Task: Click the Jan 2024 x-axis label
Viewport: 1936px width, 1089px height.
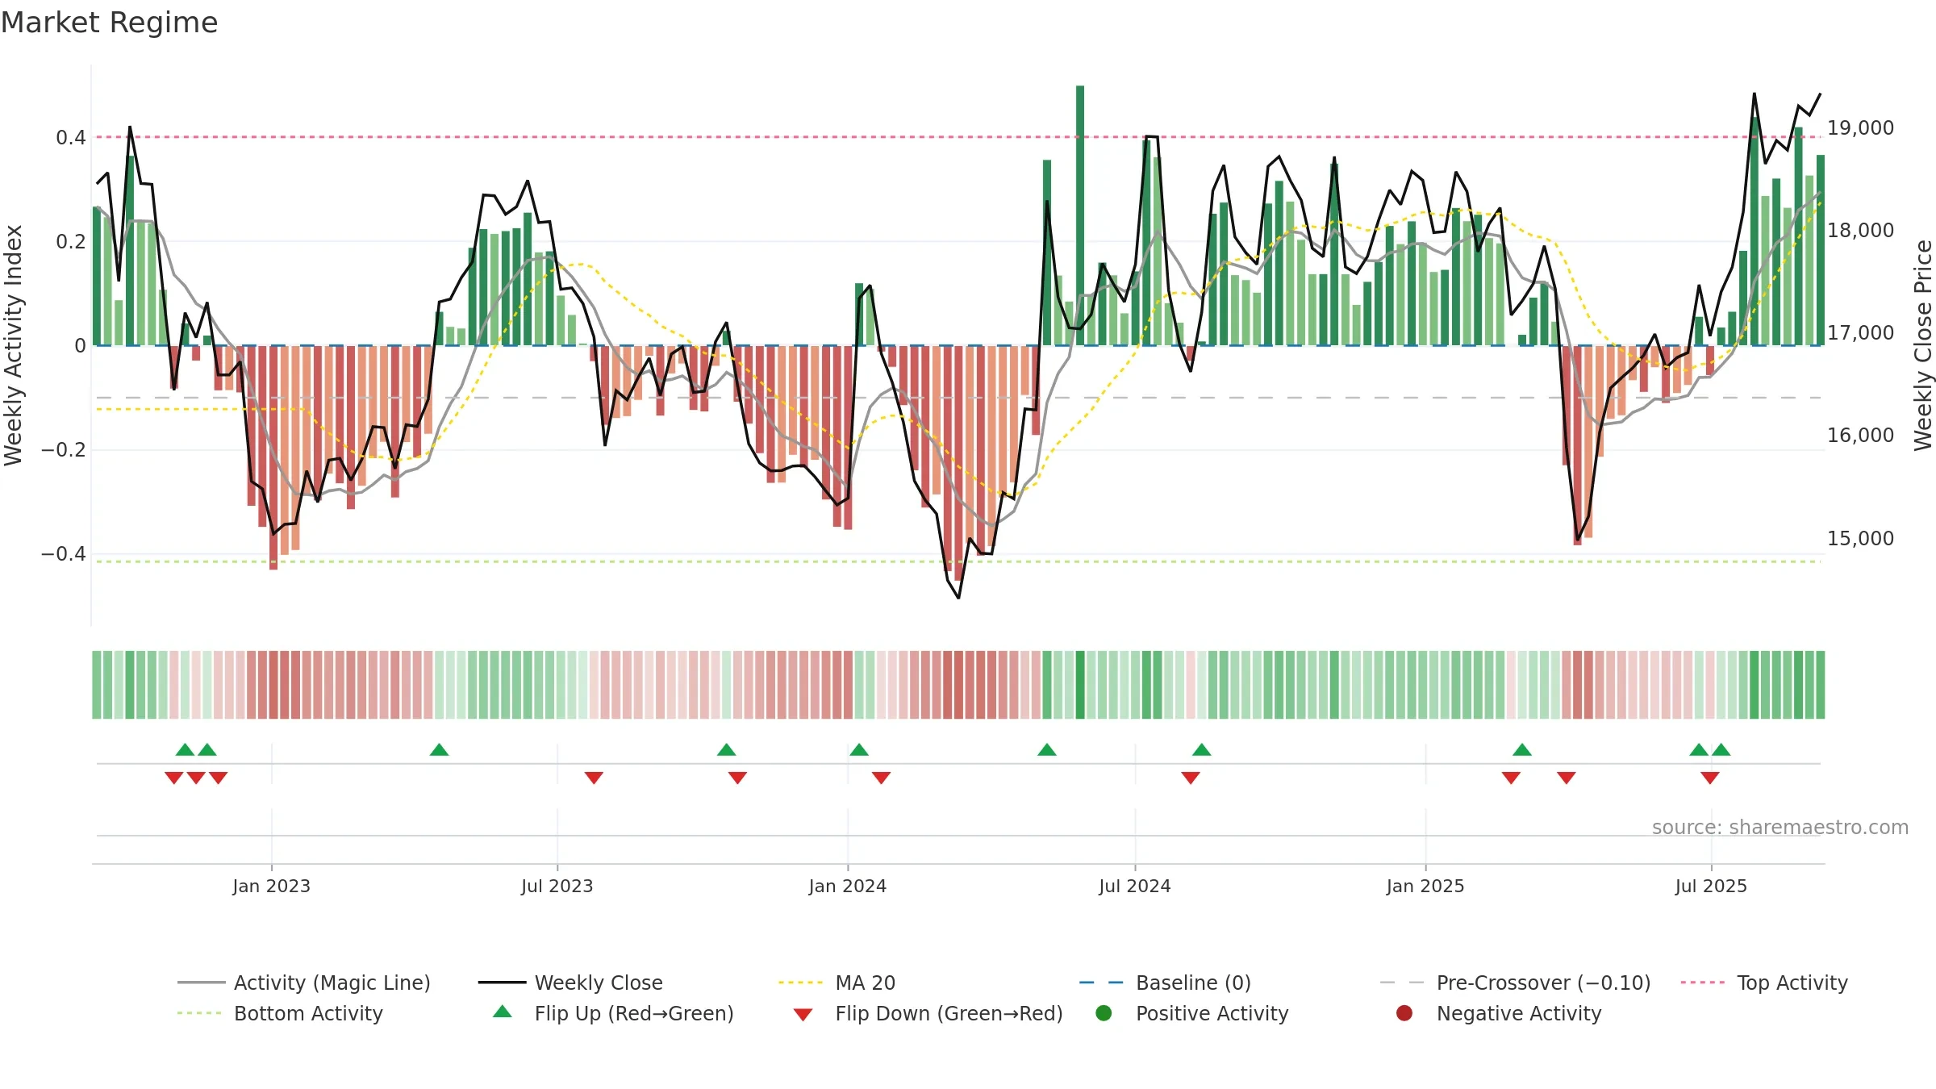Action: coord(848,886)
